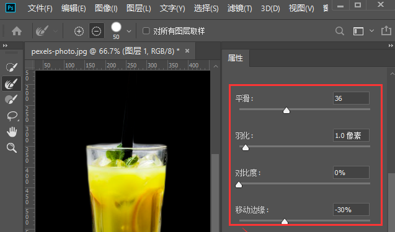The width and height of the screenshot is (395, 232).
Task: Open the 滤镜(T) menu
Action: (239, 9)
